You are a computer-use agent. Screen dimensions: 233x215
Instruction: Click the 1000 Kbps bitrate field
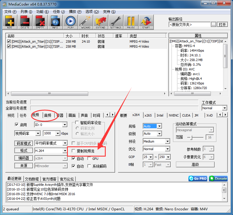coord(51,133)
